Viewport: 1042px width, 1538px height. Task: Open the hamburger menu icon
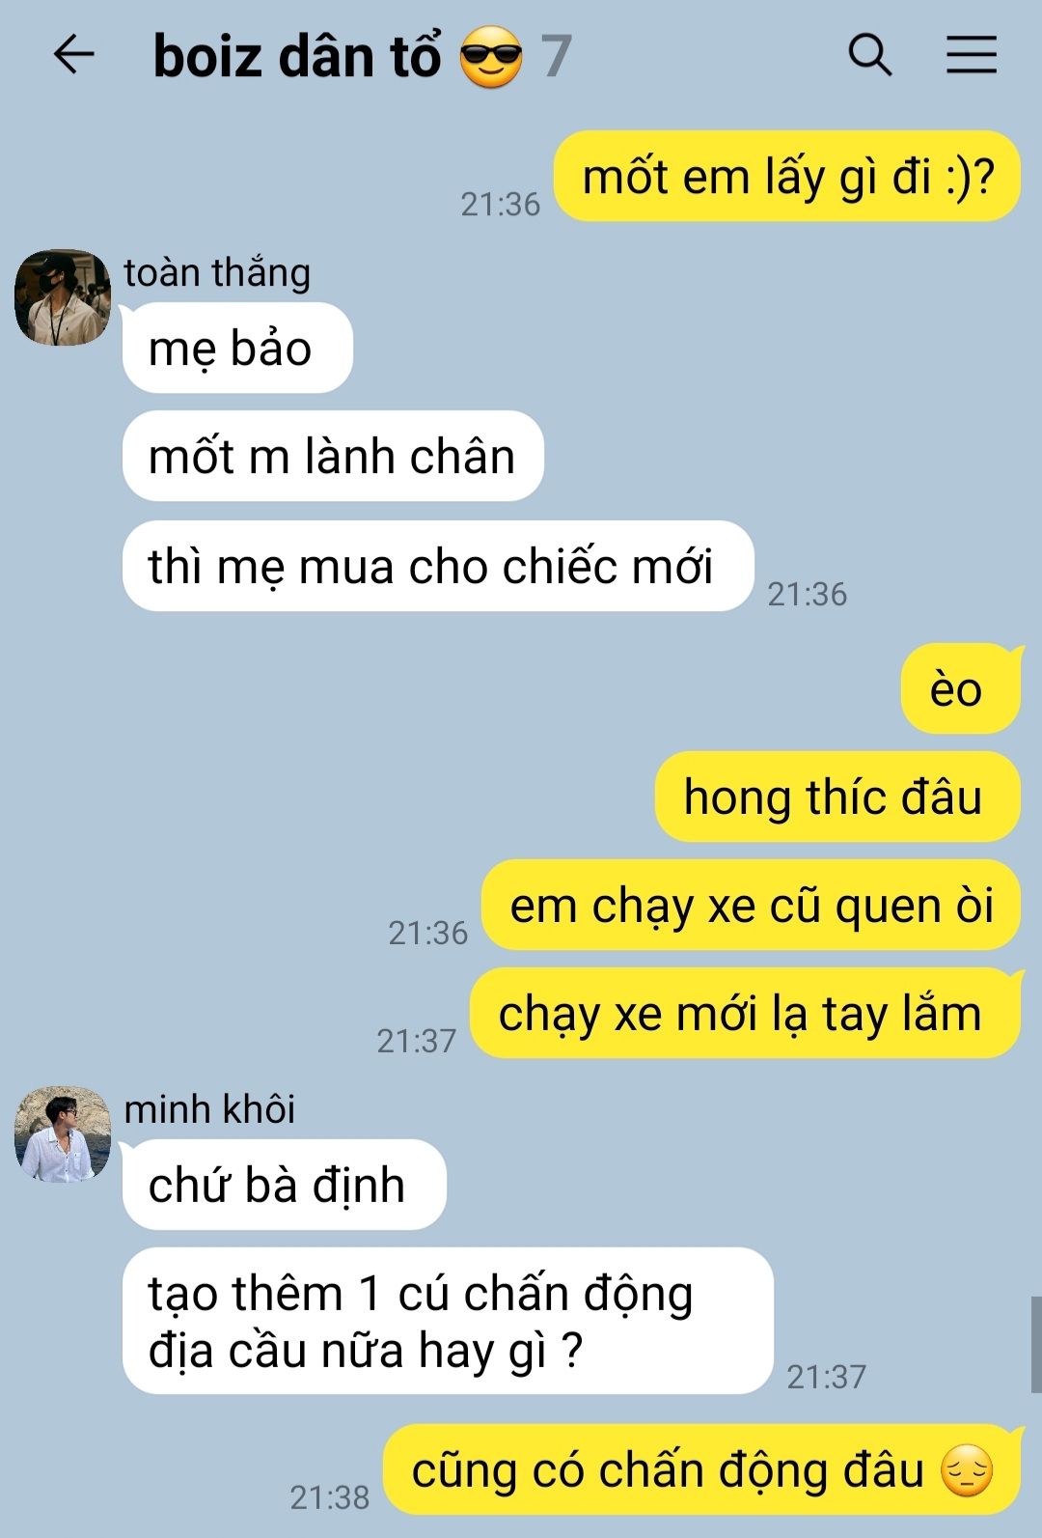[971, 55]
